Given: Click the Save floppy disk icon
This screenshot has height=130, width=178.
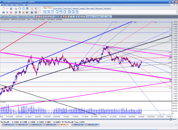Looking at the screenshot, I should (x=11, y=9).
